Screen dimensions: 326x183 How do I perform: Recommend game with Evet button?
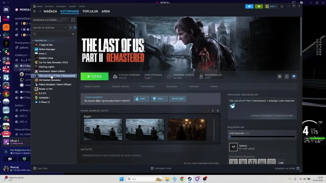[x=141, y=99]
